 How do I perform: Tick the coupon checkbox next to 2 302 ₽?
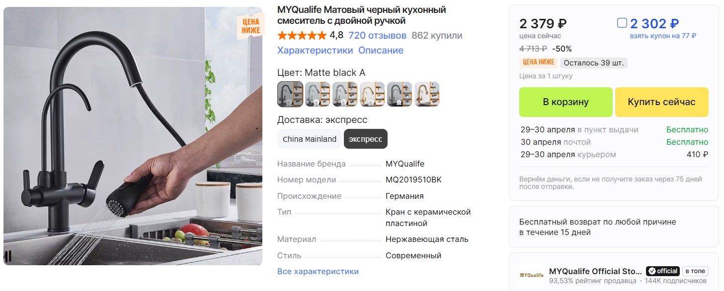[x=622, y=23]
